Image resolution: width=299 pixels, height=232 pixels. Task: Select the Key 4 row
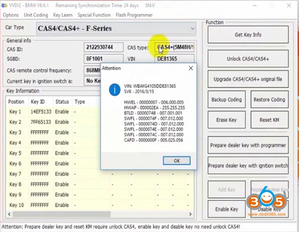(53, 143)
